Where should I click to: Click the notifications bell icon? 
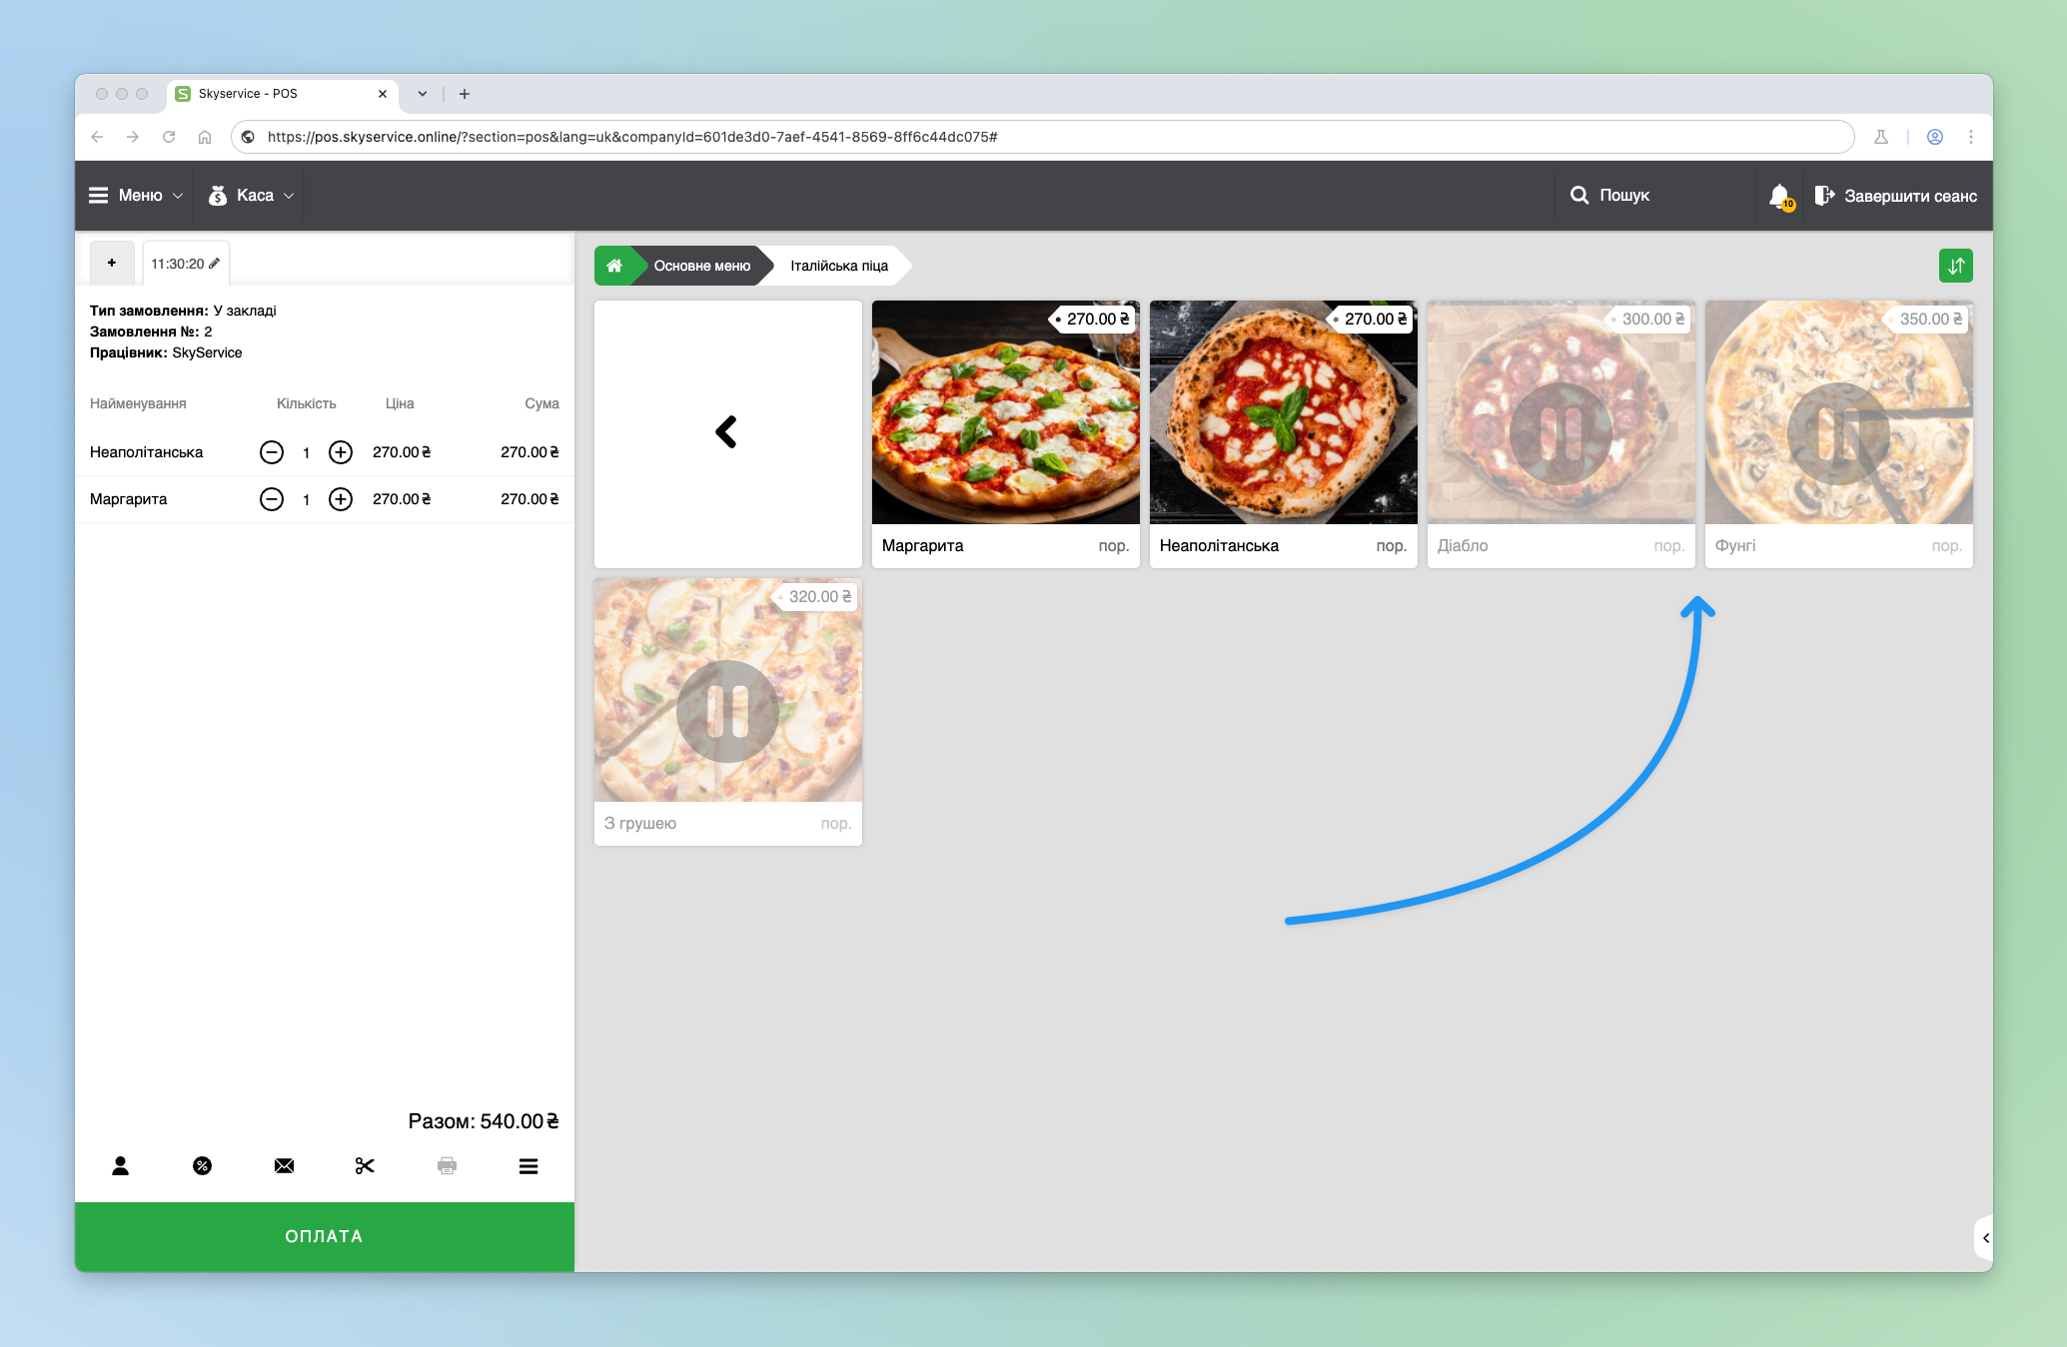pyautogui.click(x=1779, y=196)
